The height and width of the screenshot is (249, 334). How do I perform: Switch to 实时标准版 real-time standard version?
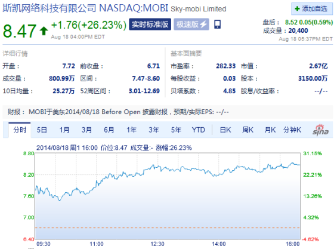tap(150, 24)
